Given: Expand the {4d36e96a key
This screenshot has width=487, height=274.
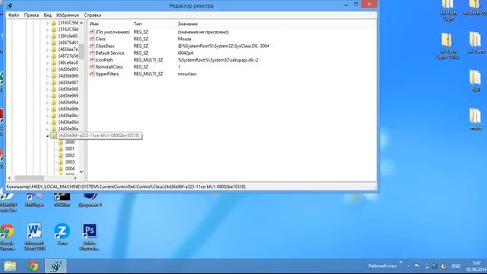Looking at the screenshot, I should coord(47,102).
